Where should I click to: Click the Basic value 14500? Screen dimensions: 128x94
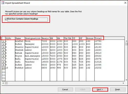pos(45,62)
